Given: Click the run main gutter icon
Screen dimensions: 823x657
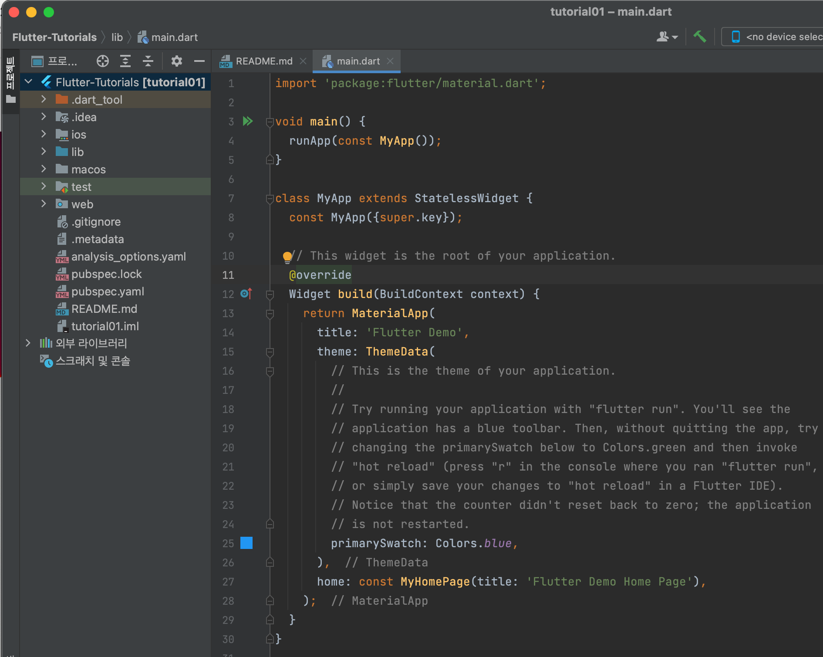Looking at the screenshot, I should [248, 121].
